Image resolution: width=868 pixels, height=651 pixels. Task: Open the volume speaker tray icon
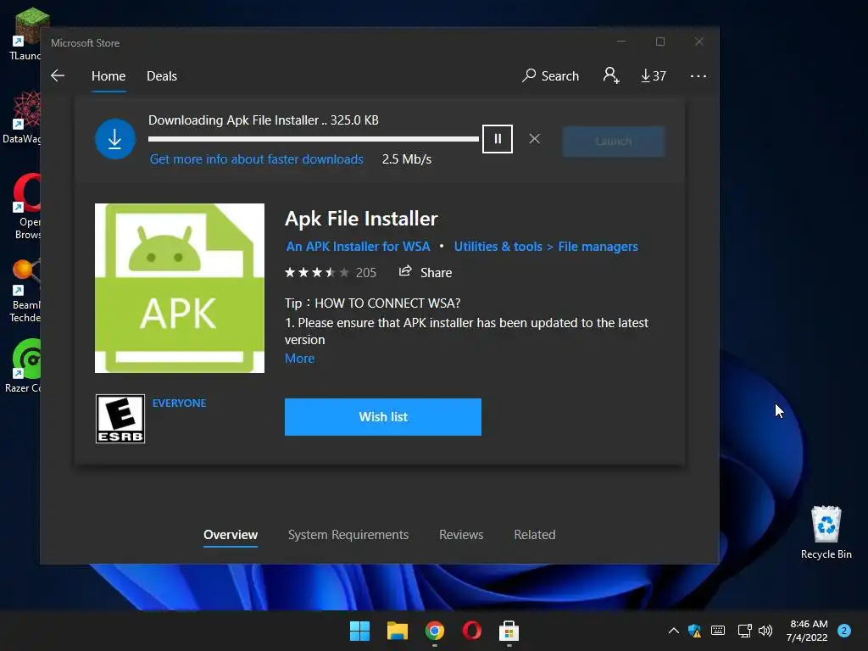pos(765,631)
